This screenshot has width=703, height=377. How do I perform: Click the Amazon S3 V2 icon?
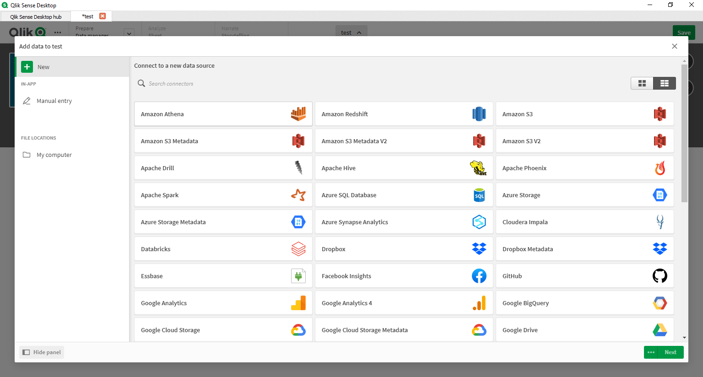coord(660,141)
